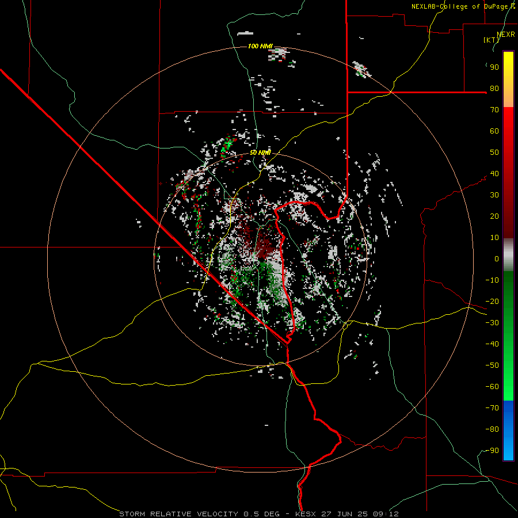This screenshot has width=518, height=518.
Task: Click the "NEXR" label above color scale
Action: [506, 35]
